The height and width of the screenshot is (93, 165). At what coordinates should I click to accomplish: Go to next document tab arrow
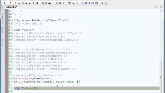pyautogui.click(x=158, y=7)
